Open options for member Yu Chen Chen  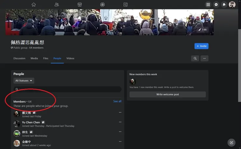click(x=120, y=122)
